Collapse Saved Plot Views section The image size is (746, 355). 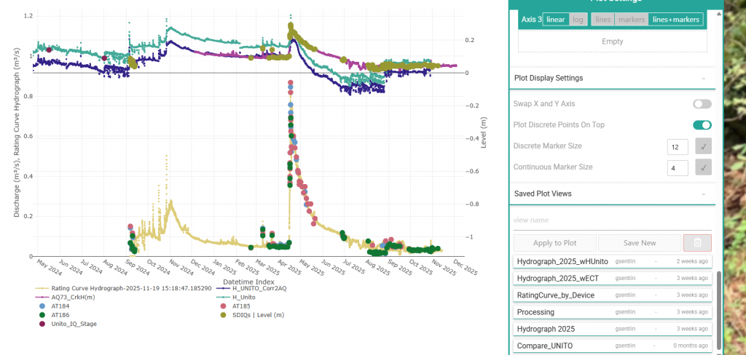coord(704,194)
